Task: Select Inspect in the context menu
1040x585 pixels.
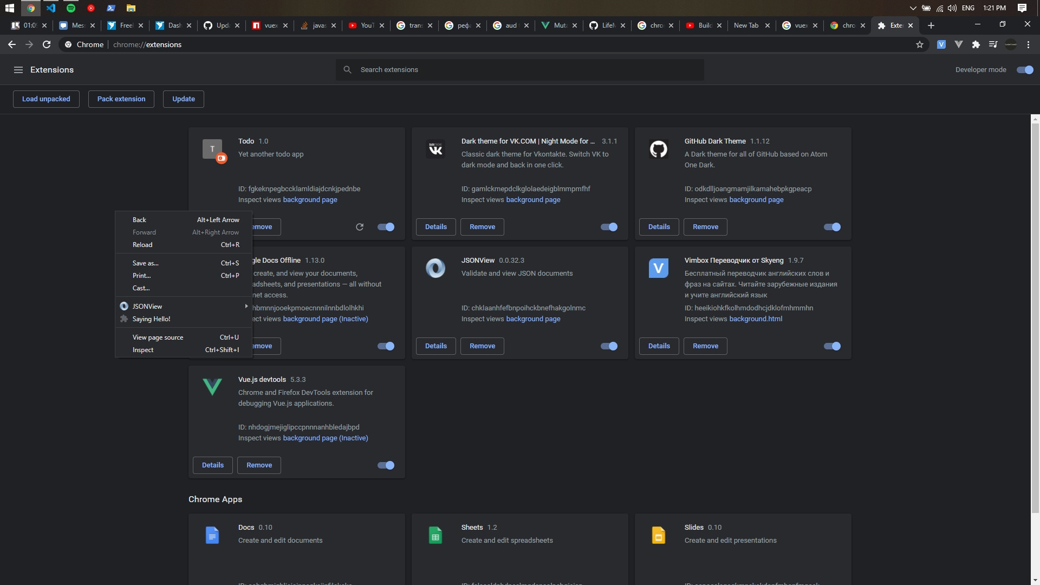Action: 184,350
